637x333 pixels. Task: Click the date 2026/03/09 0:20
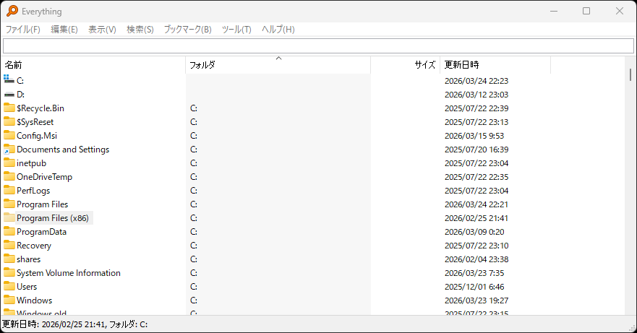pyautogui.click(x=474, y=232)
